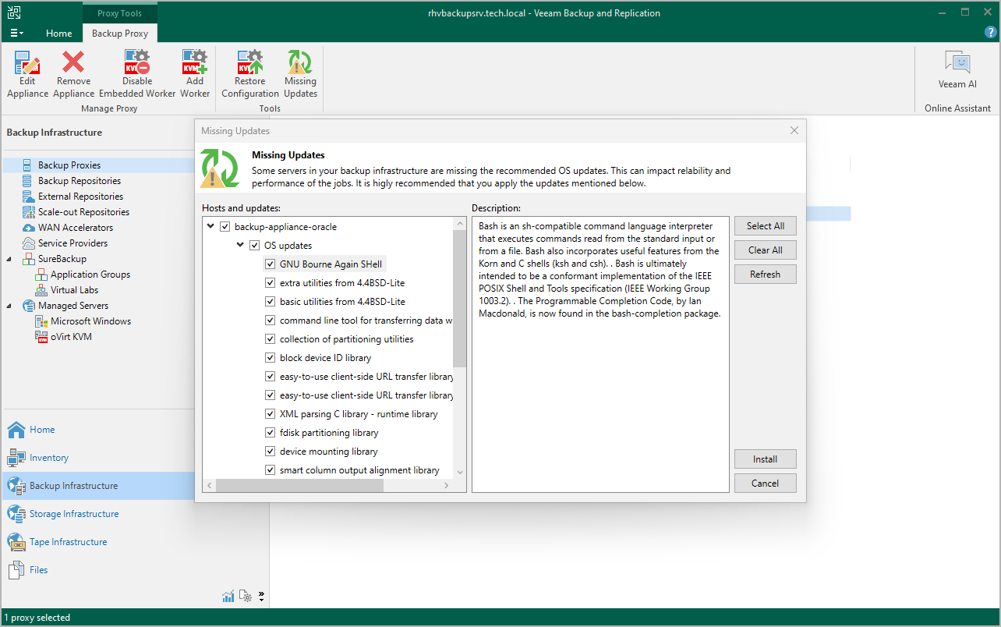Screen dimensions: 1001x627
Task: Select Backup Proxies in the infrastructure tree
Action: (x=69, y=165)
